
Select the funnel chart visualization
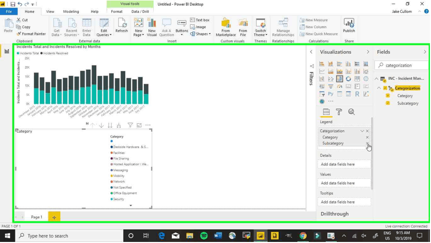tap(331, 87)
